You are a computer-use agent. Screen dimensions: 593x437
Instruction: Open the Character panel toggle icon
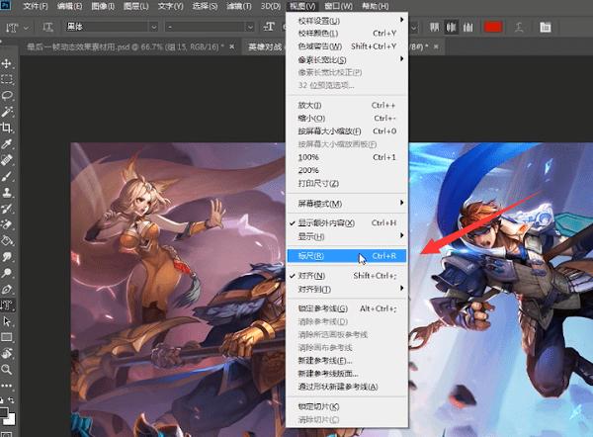coord(545,28)
